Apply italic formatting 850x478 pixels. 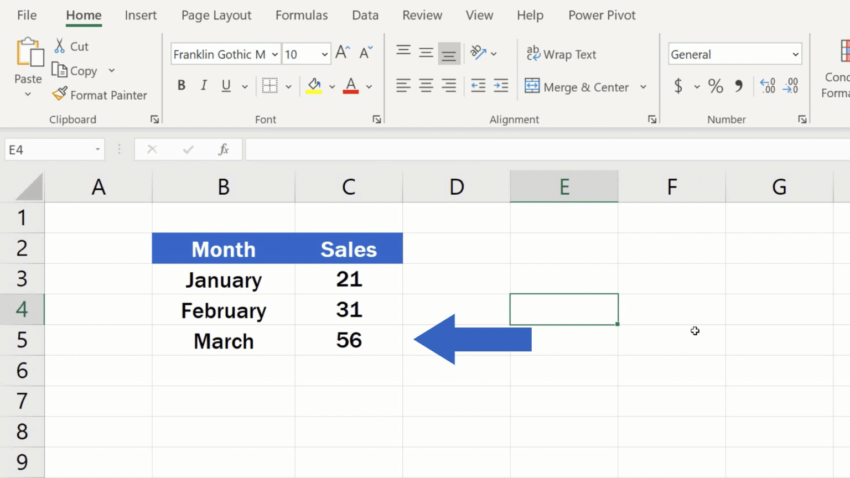tap(203, 85)
